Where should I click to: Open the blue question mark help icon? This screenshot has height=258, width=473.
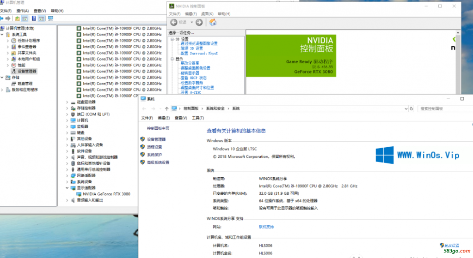click(34, 18)
